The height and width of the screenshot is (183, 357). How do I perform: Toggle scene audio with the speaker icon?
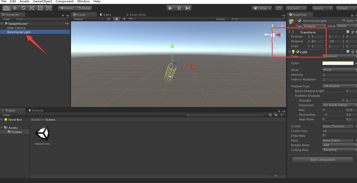click(x=123, y=19)
